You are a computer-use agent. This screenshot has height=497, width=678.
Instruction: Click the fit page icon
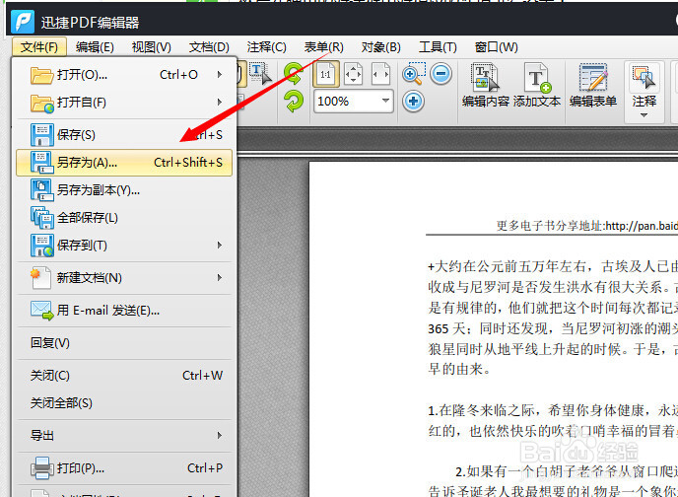coord(353,74)
